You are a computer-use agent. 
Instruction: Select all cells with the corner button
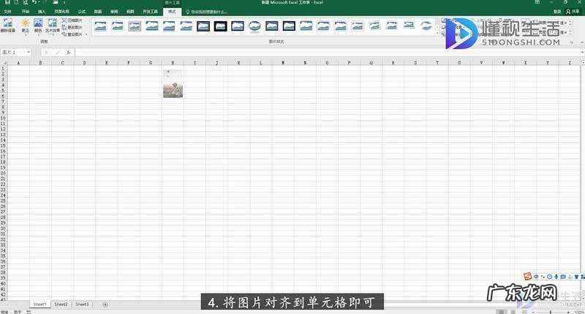tap(4, 63)
